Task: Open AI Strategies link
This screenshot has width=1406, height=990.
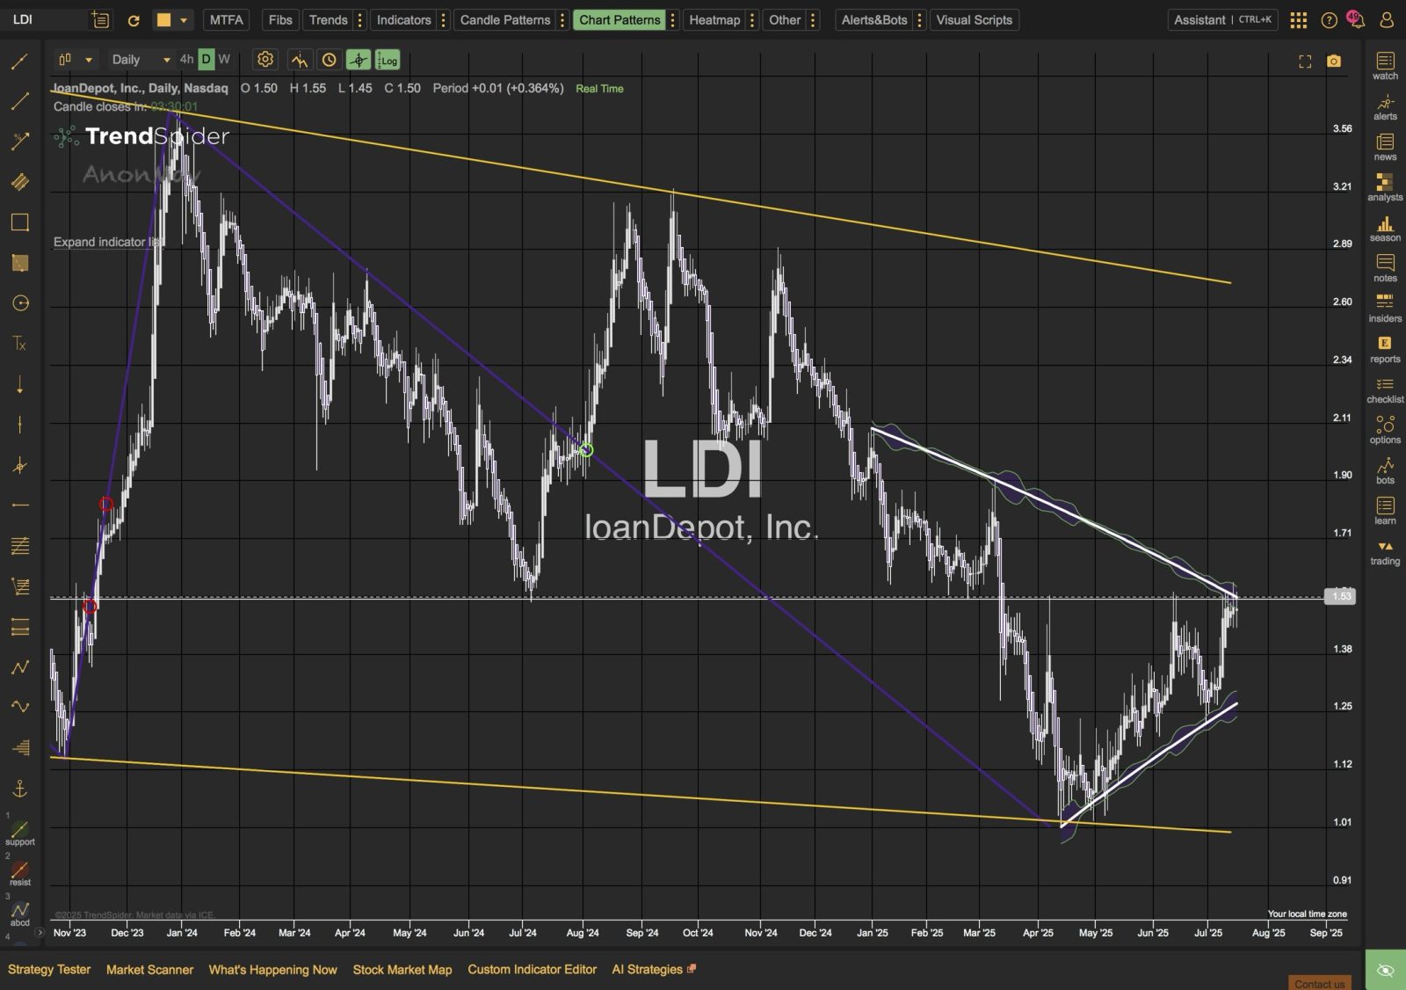Action: click(654, 970)
